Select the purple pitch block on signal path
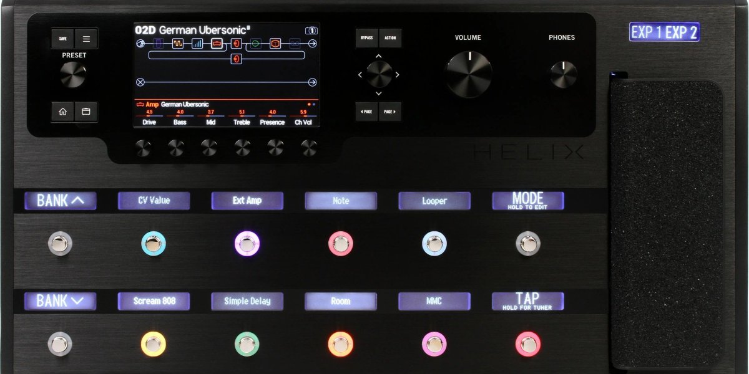The height and width of the screenshot is (374, 749). [x=159, y=44]
